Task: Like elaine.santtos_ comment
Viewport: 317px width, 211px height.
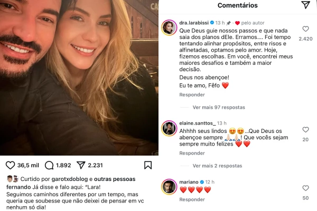Action: pyautogui.click(x=305, y=130)
